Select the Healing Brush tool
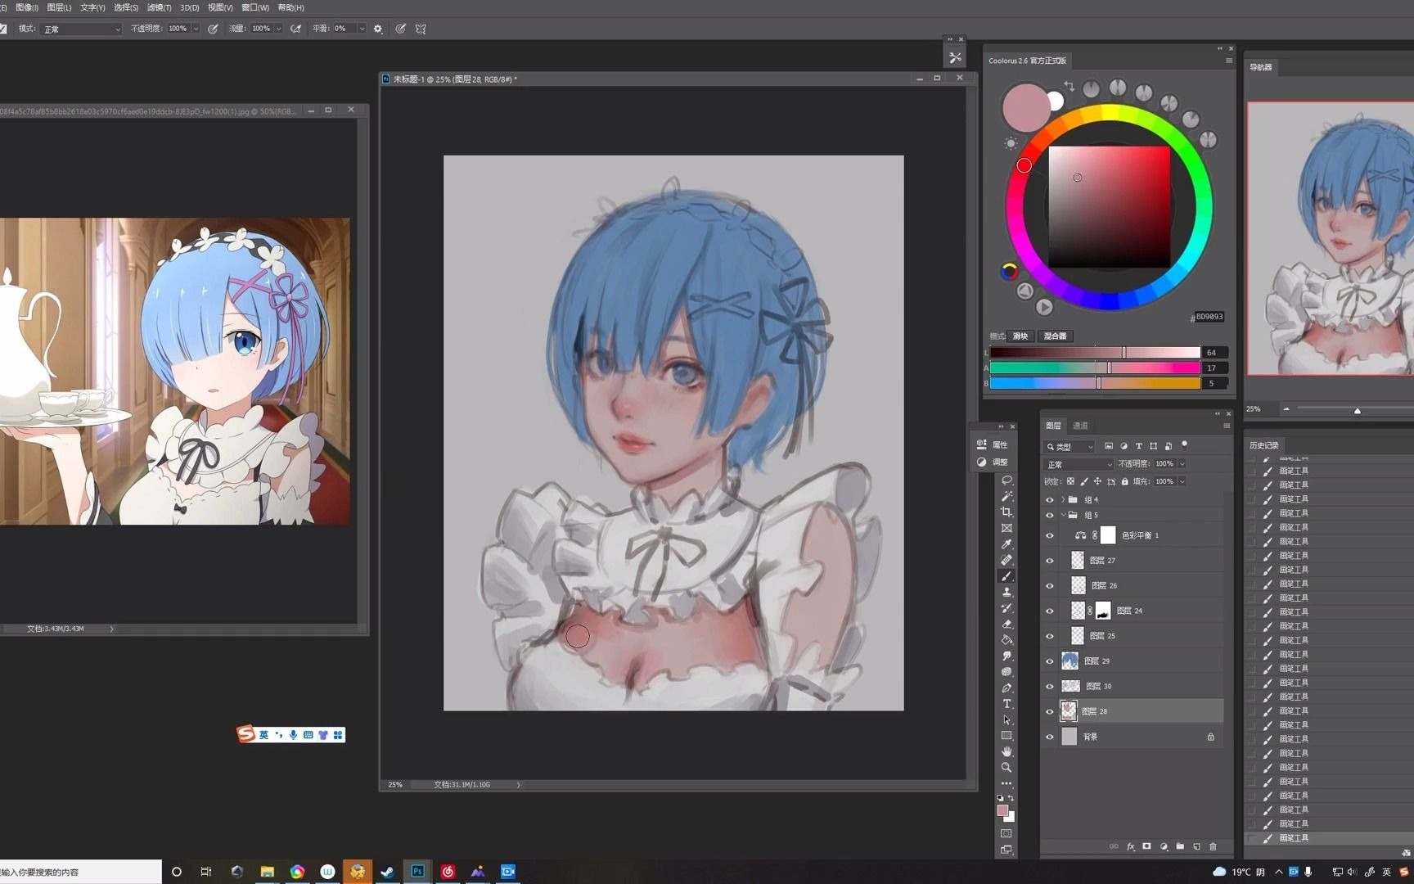This screenshot has width=1414, height=884. click(x=1006, y=560)
